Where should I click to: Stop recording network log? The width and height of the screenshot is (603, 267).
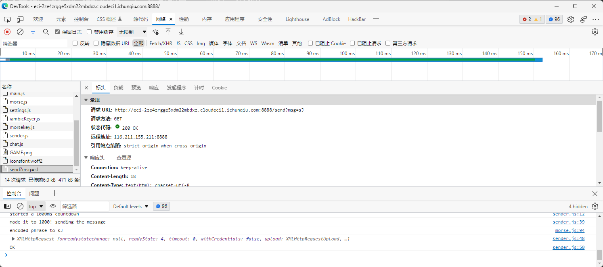7,32
